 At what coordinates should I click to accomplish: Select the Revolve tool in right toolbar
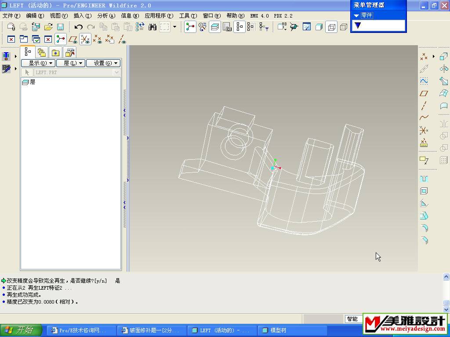coord(443,69)
